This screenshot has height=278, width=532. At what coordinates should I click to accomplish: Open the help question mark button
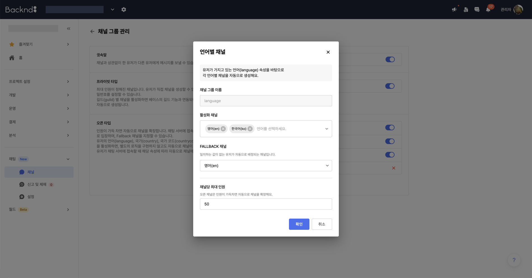point(514,260)
